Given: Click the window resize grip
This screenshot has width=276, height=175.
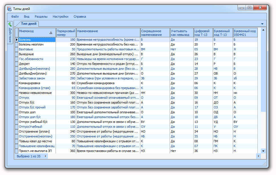Looking at the screenshot, I should tap(264, 164).
